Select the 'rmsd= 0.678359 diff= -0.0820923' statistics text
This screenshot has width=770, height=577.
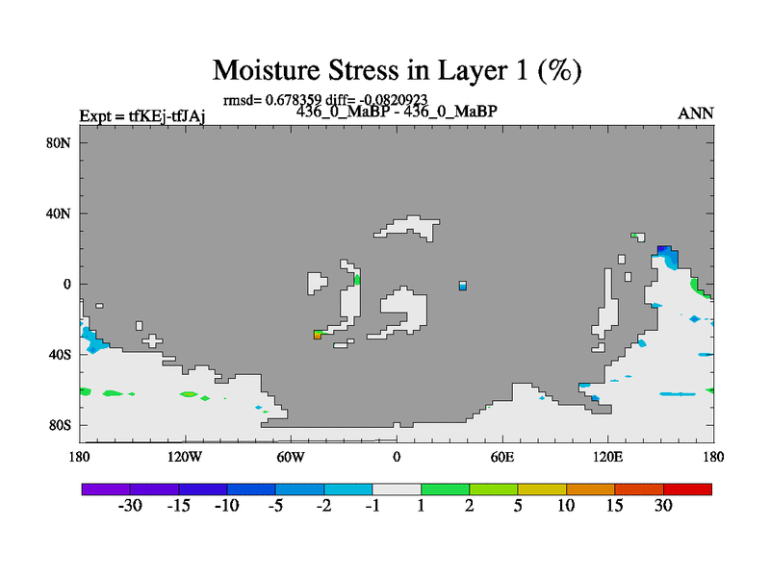pos(325,100)
